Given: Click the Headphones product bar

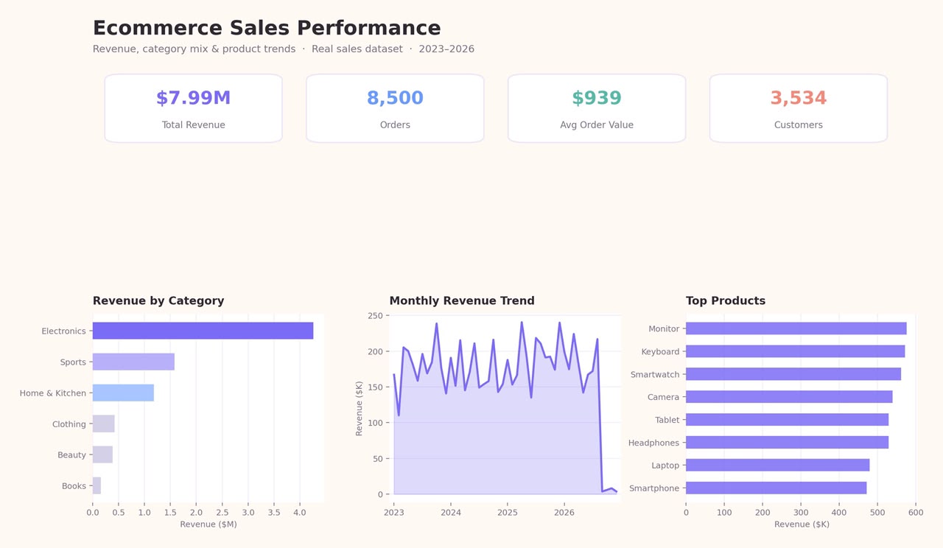Looking at the screenshot, I should tap(787, 443).
